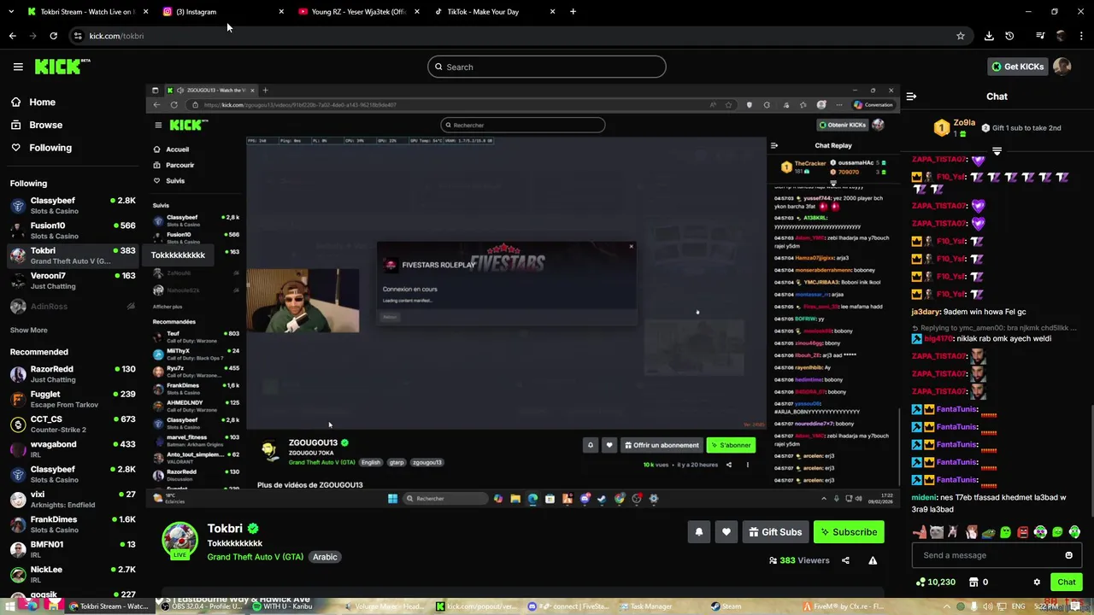
Task: Open the Kick hamburger menu
Action: point(18,67)
